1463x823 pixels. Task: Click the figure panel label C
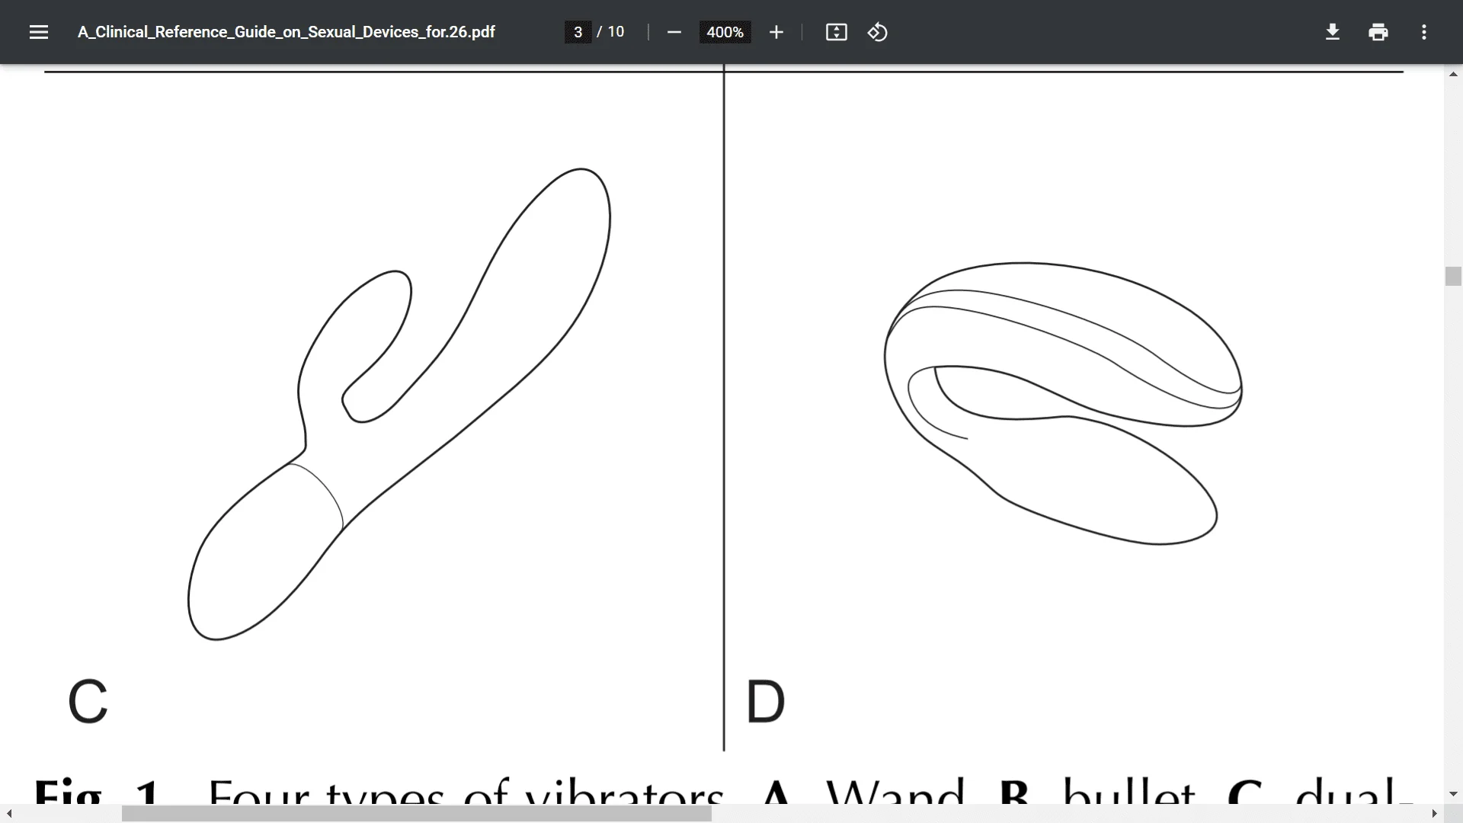[x=88, y=701]
